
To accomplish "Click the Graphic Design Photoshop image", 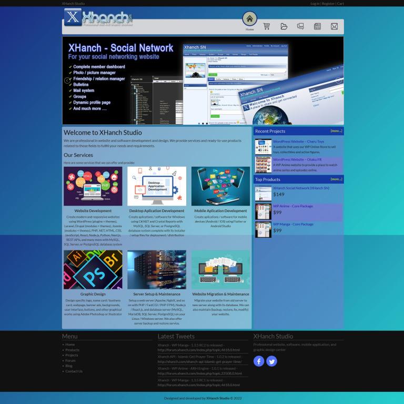I will pyautogui.click(x=93, y=269).
